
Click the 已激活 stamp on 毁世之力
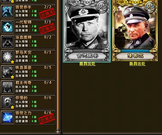(x=47, y=119)
